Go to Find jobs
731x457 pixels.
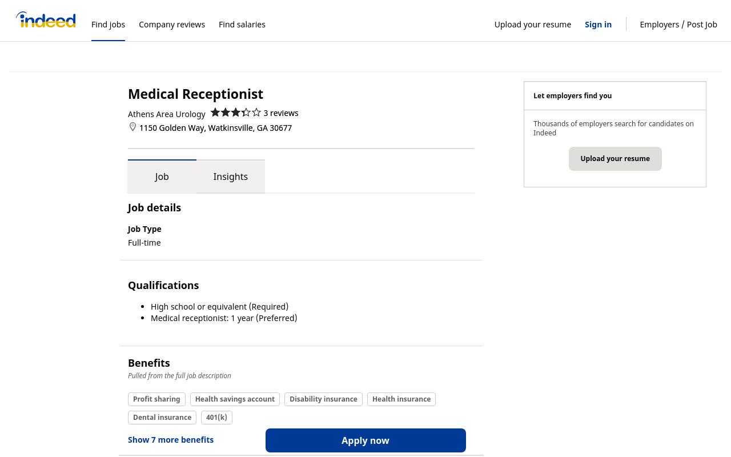pyautogui.click(x=108, y=24)
